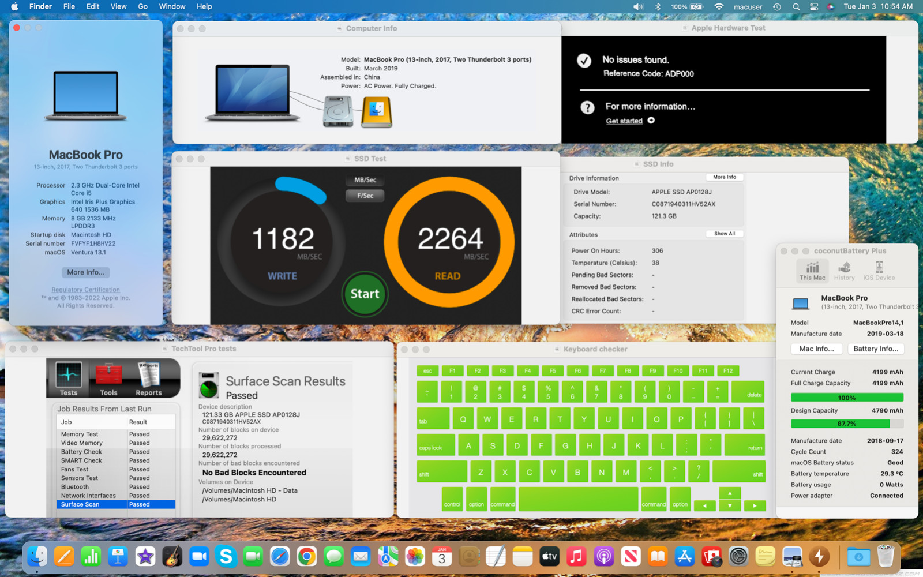The width and height of the screenshot is (923, 577).
Task: Click the question mark icon in Apple Hardware Test
Action: click(587, 107)
